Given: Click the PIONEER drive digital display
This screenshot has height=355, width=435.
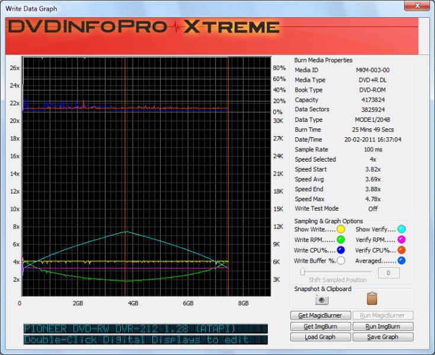Looking at the screenshot, I should (146, 329).
